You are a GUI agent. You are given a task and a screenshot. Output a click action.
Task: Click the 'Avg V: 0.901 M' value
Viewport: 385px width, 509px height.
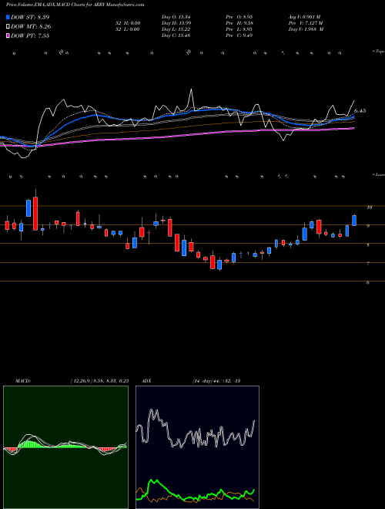305,17
